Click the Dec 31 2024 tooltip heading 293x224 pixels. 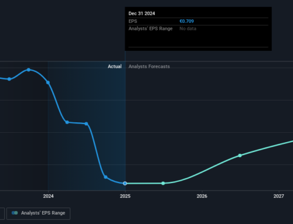(x=142, y=13)
